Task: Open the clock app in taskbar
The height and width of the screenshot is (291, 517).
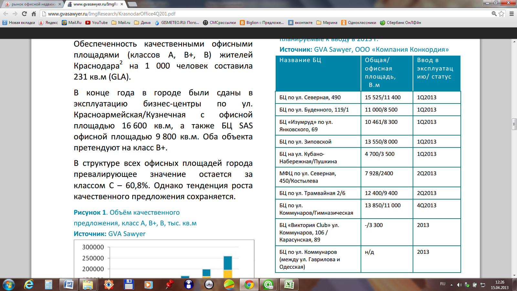Action: point(209,285)
